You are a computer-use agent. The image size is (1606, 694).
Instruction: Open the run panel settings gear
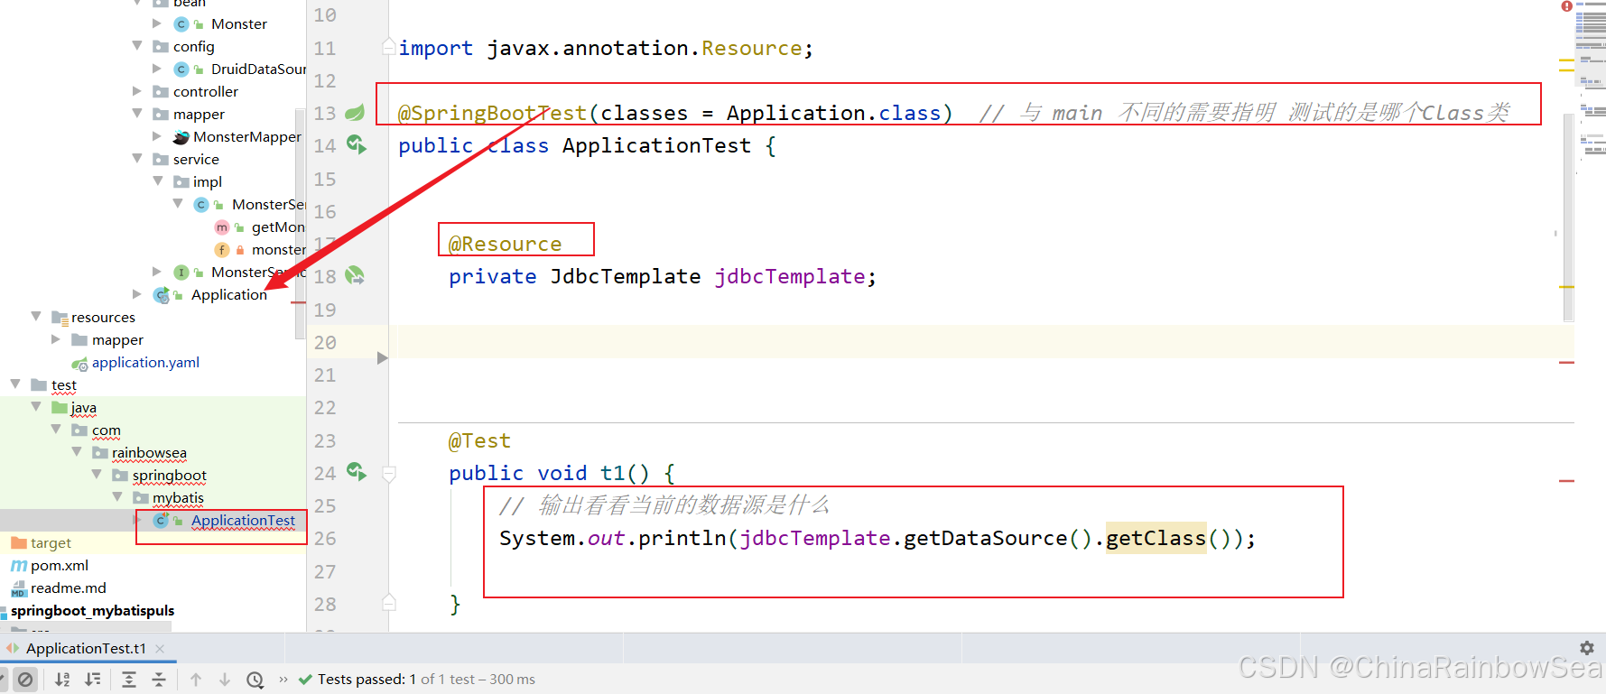[1586, 648]
